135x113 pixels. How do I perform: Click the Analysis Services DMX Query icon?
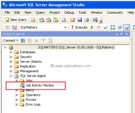[x=49, y=20]
